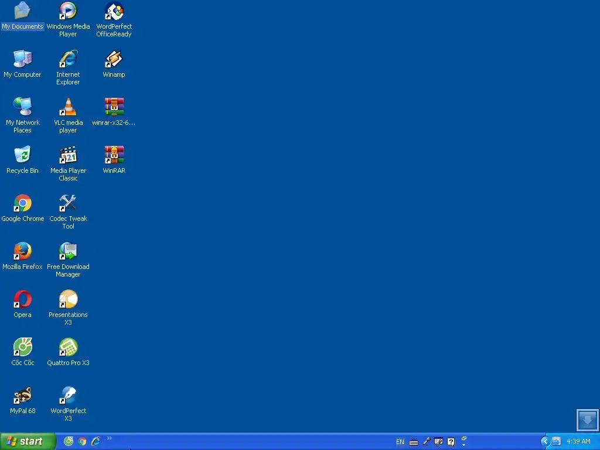Select the Codec Tweak Tool shortcut
This screenshot has height=450, width=600.
click(x=68, y=212)
